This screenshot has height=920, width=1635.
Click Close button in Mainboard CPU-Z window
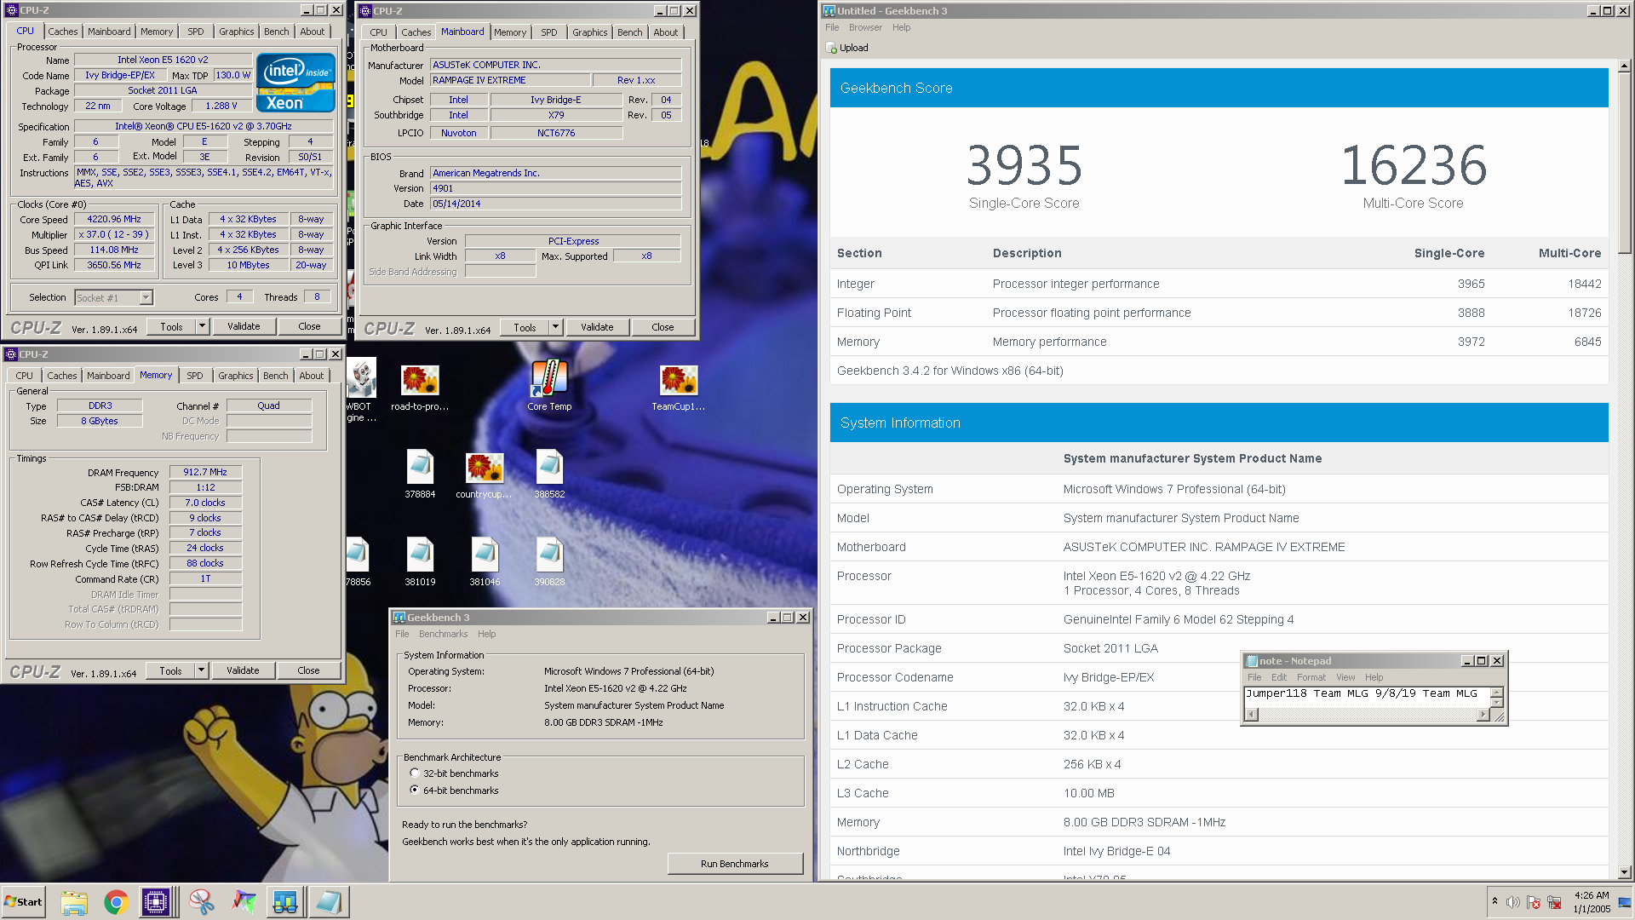(663, 327)
